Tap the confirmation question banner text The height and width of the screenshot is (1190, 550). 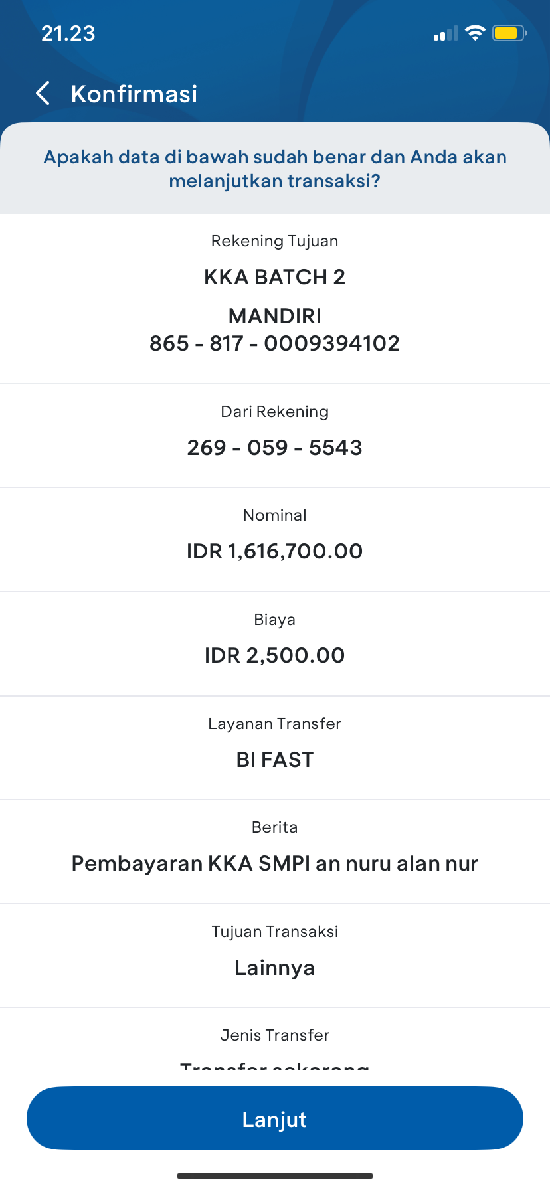tap(275, 169)
